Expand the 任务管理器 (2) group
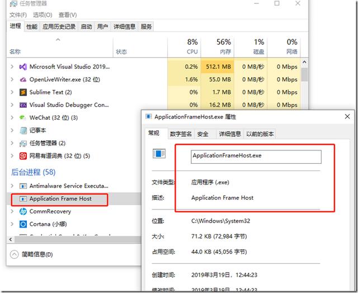Image resolution: width=358 pixels, height=293 pixels. coord(12,143)
